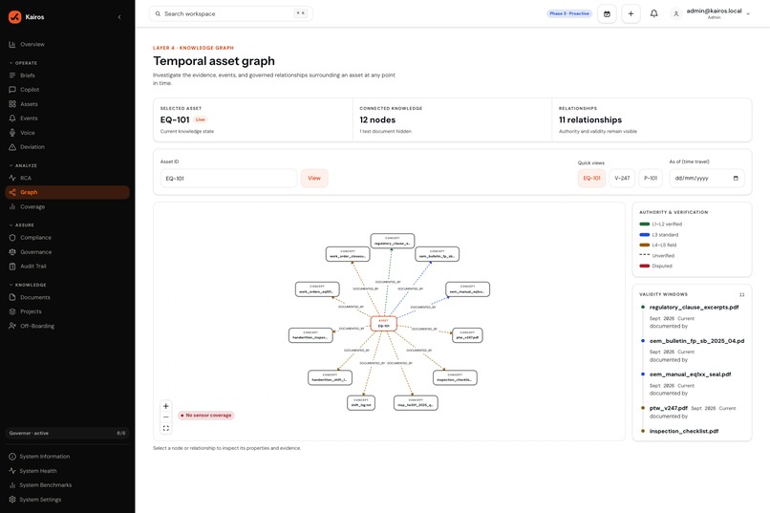
Task: Click the Copilot chat icon
Action: (12, 90)
